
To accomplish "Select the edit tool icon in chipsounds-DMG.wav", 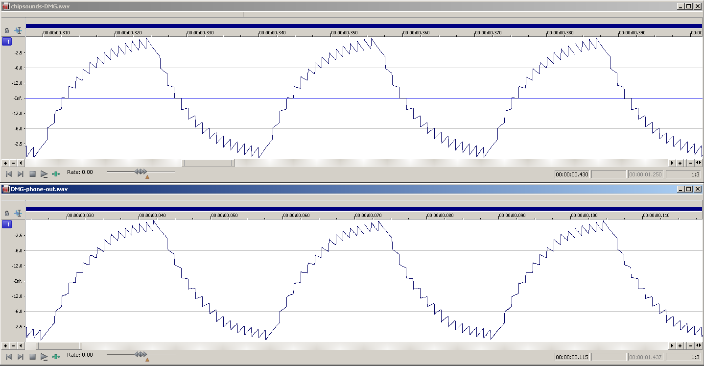I will pos(19,30).
